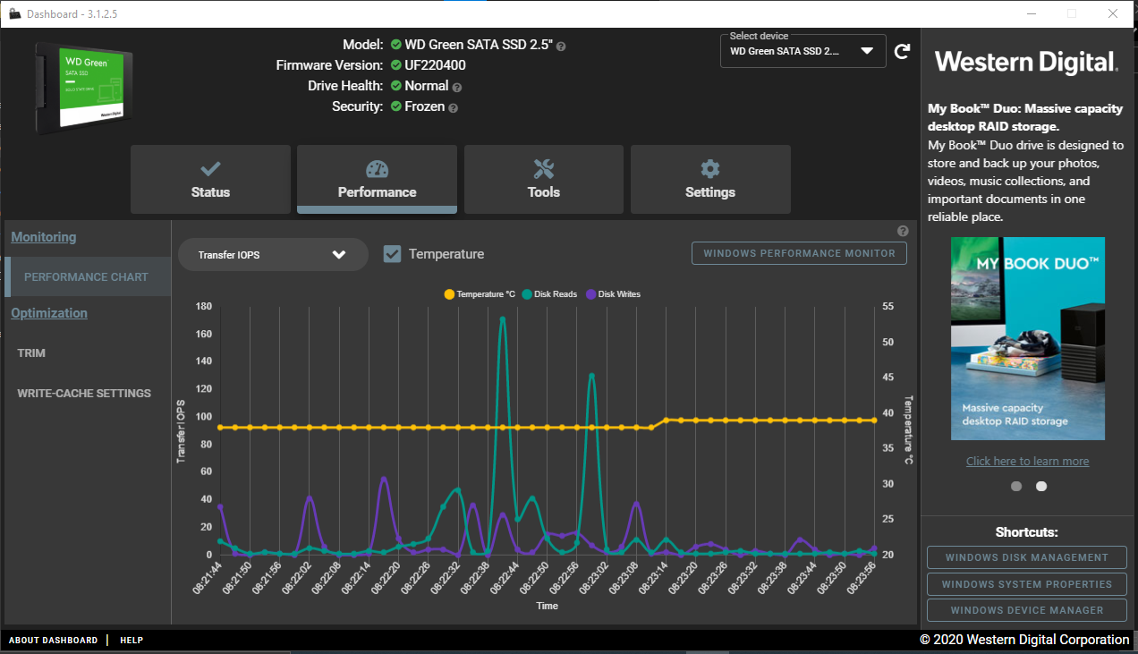
Task: Click the Disk Reads peak point near 08:22:59
Action: 591,376
